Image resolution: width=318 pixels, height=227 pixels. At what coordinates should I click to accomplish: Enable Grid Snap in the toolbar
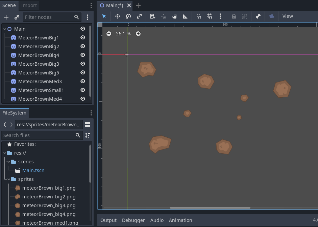[x=210, y=16]
